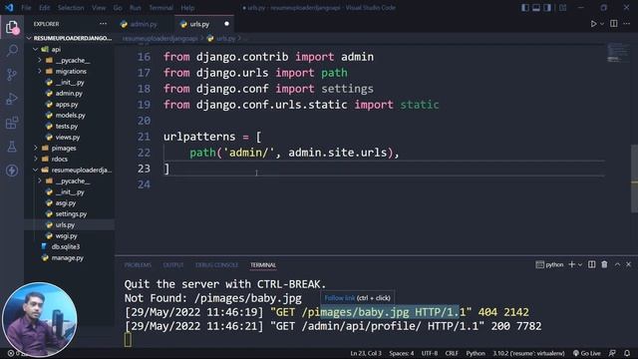Open Explorer Views and More Actions ellipsis
Image resolution: width=638 pixels, height=359 pixels.
(x=103, y=24)
